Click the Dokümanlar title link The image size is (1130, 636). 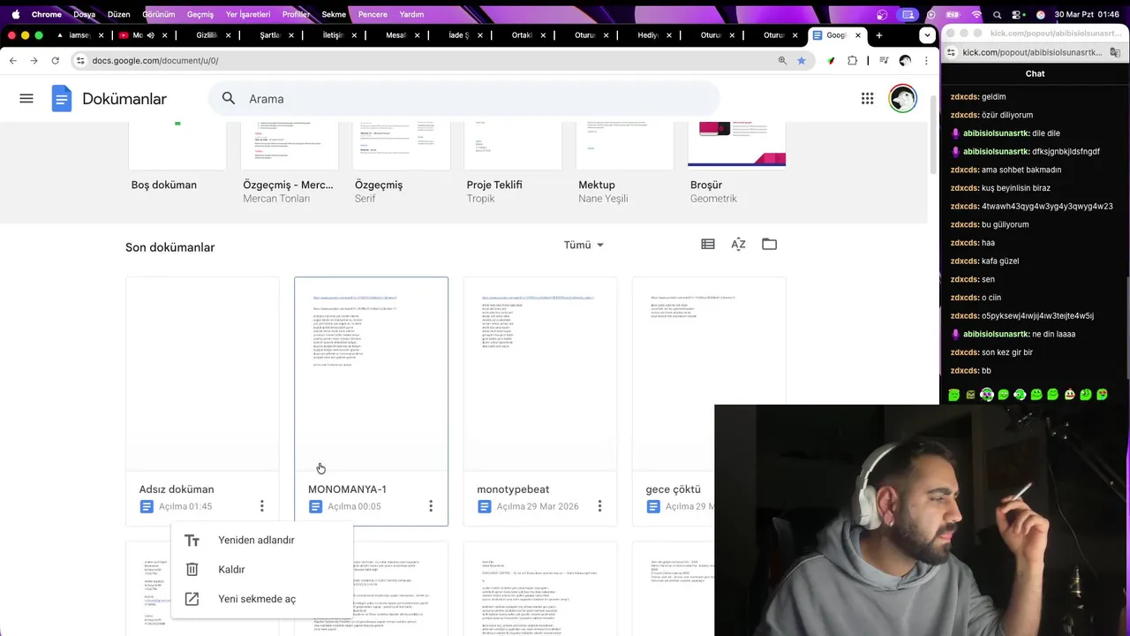(x=124, y=99)
